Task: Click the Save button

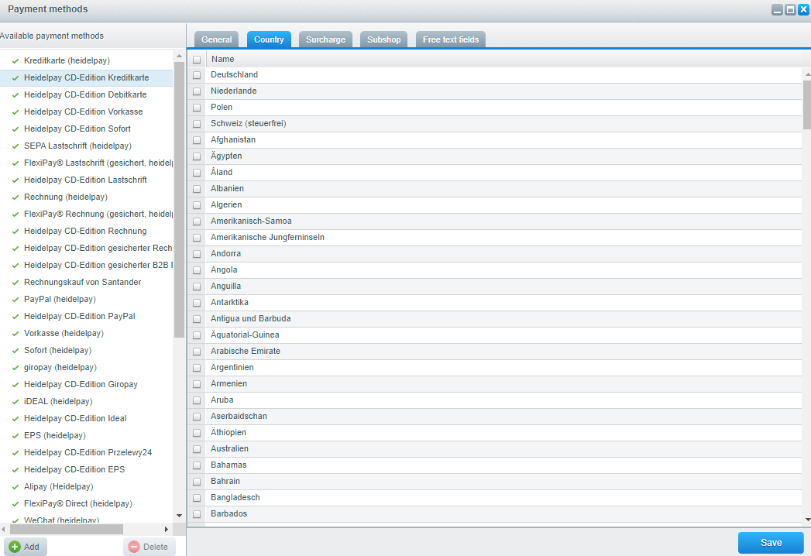Action: (x=771, y=543)
